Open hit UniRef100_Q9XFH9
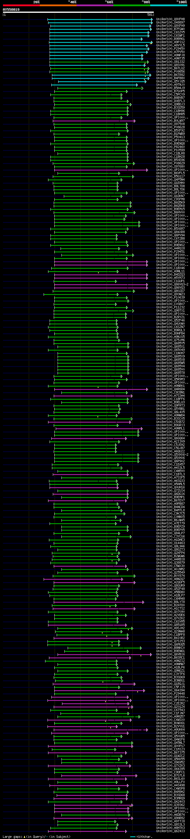This screenshot has width=190, height=839. (x=170, y=26)
